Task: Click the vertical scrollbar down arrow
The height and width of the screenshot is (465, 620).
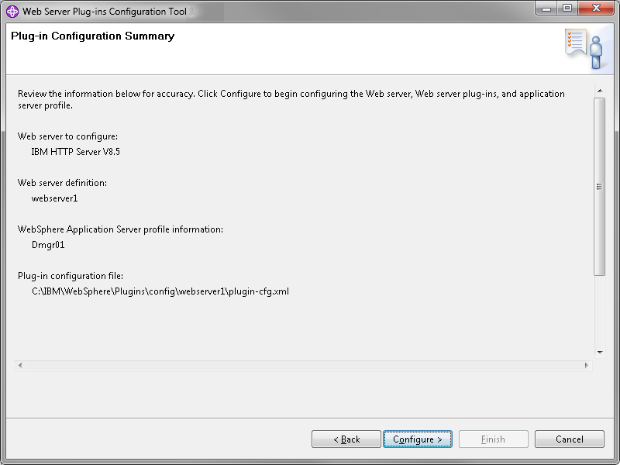Action: [x=600, y=352]
